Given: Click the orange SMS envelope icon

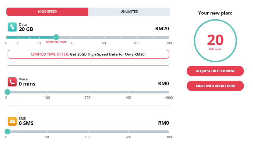Looking at the screenshot, I should coord(12,121).
